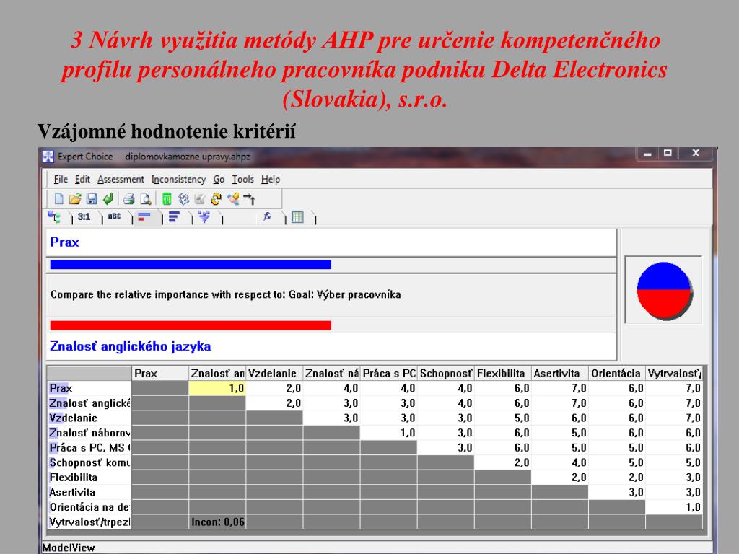This screenshot has width=739, height=554.
Task: Click the Vzdelanie column header
Action: click(x=274, y=374)
